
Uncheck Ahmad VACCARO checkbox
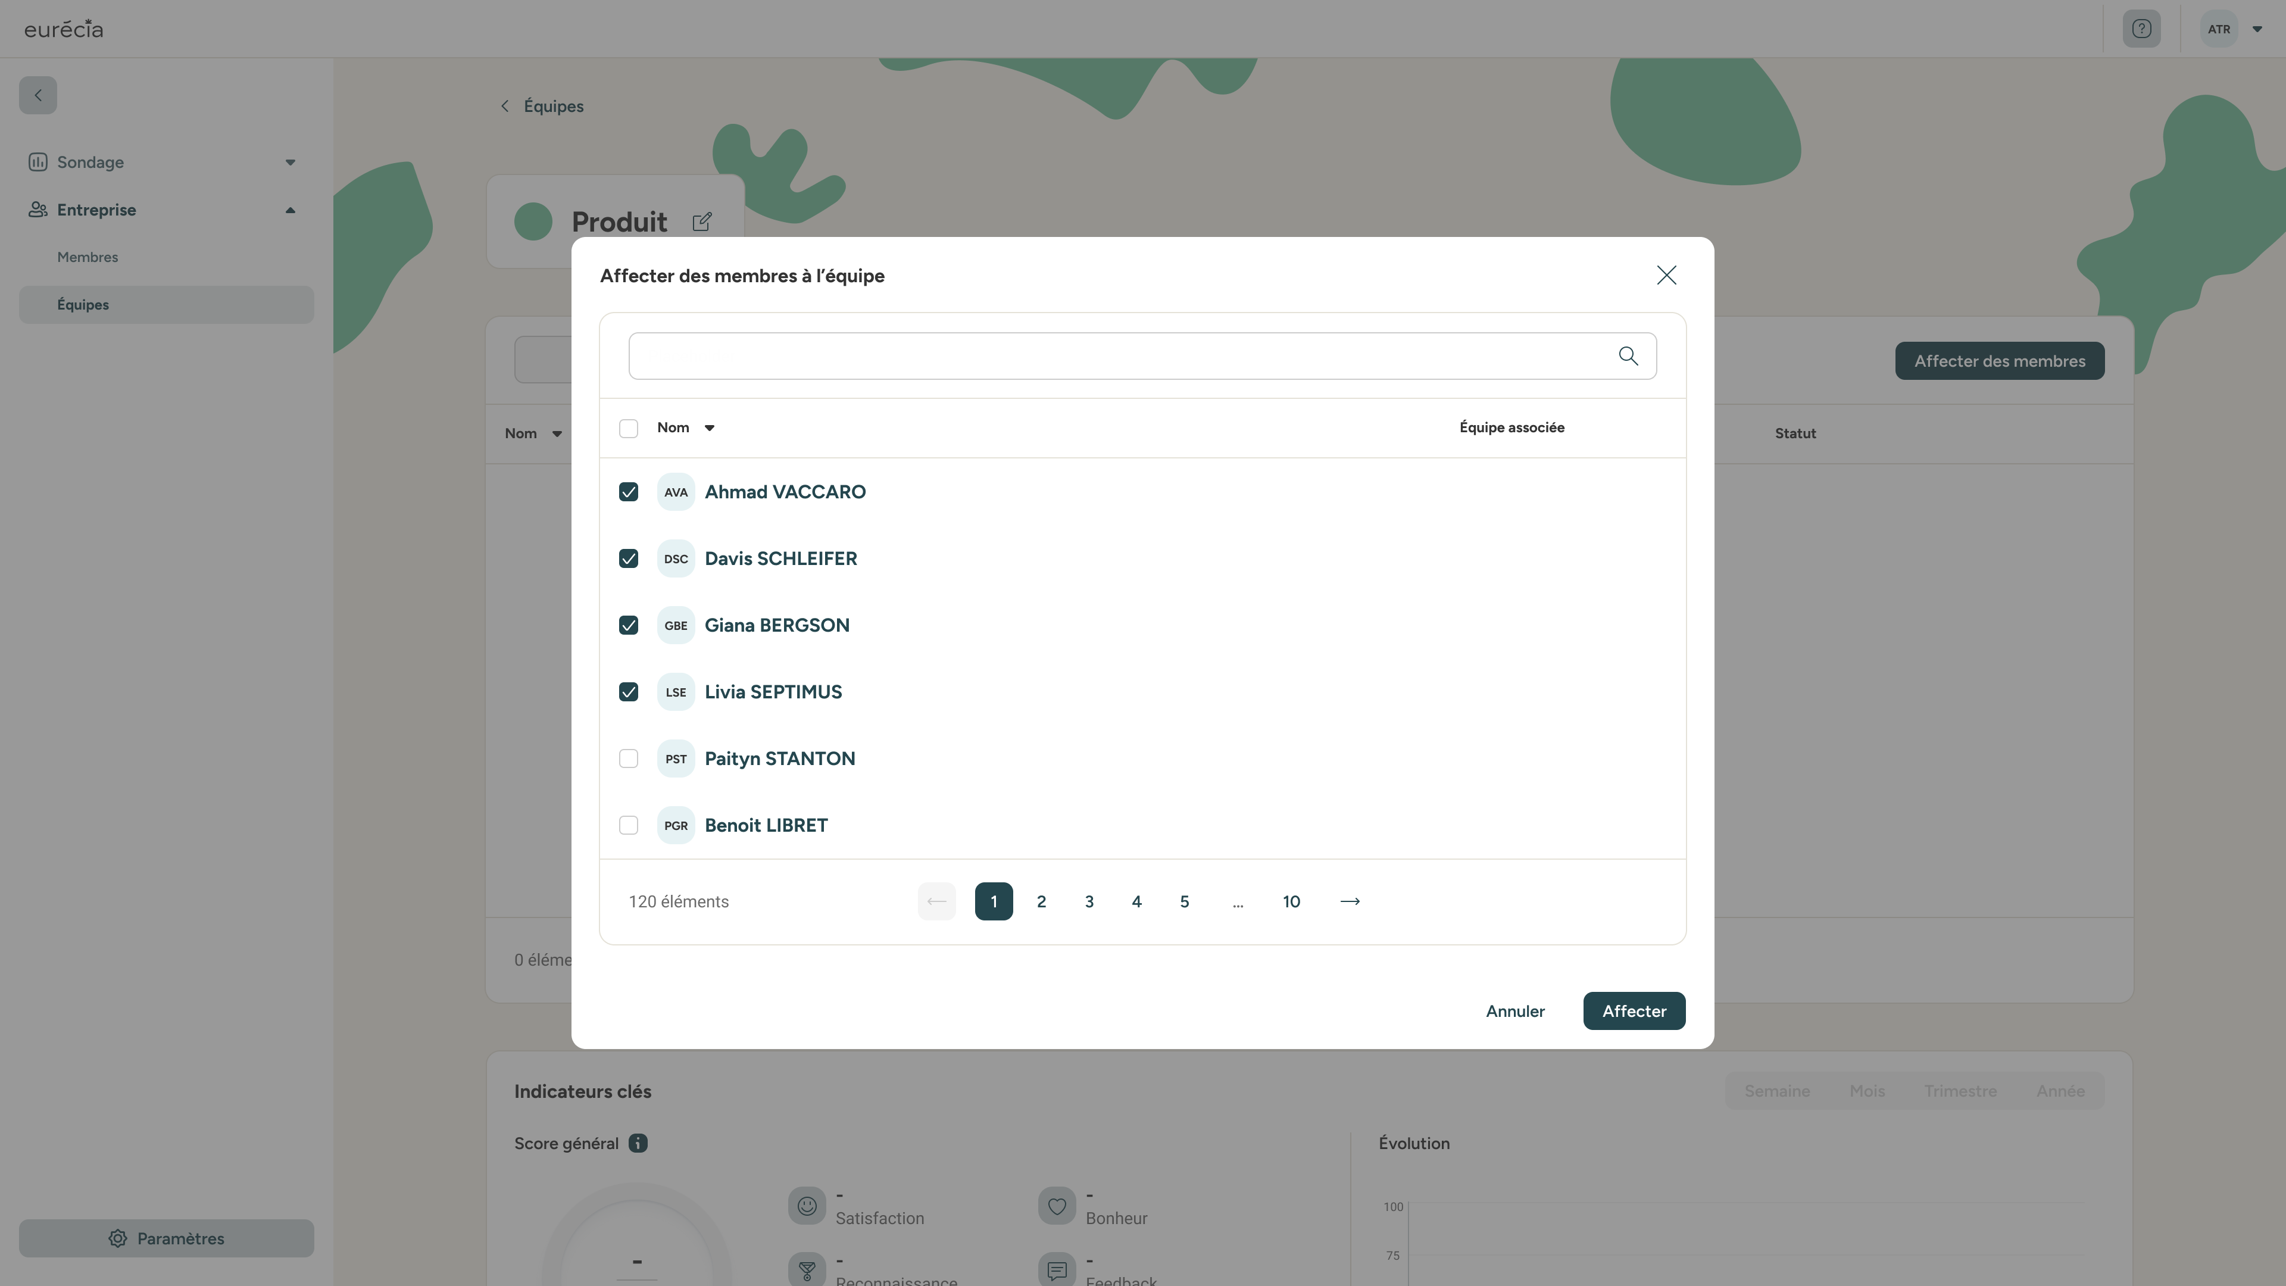628,492
